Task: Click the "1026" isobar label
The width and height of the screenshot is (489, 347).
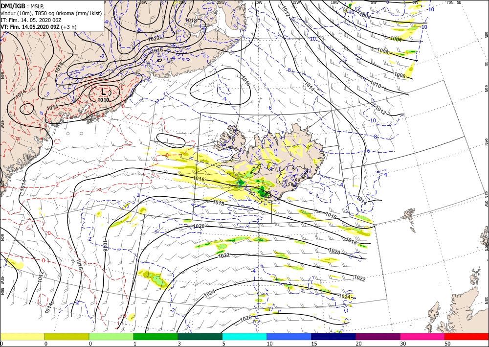Action: click(x=246, y=319)
